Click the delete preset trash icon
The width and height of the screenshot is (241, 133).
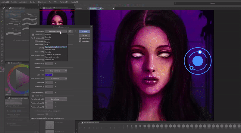pos(75,31)
